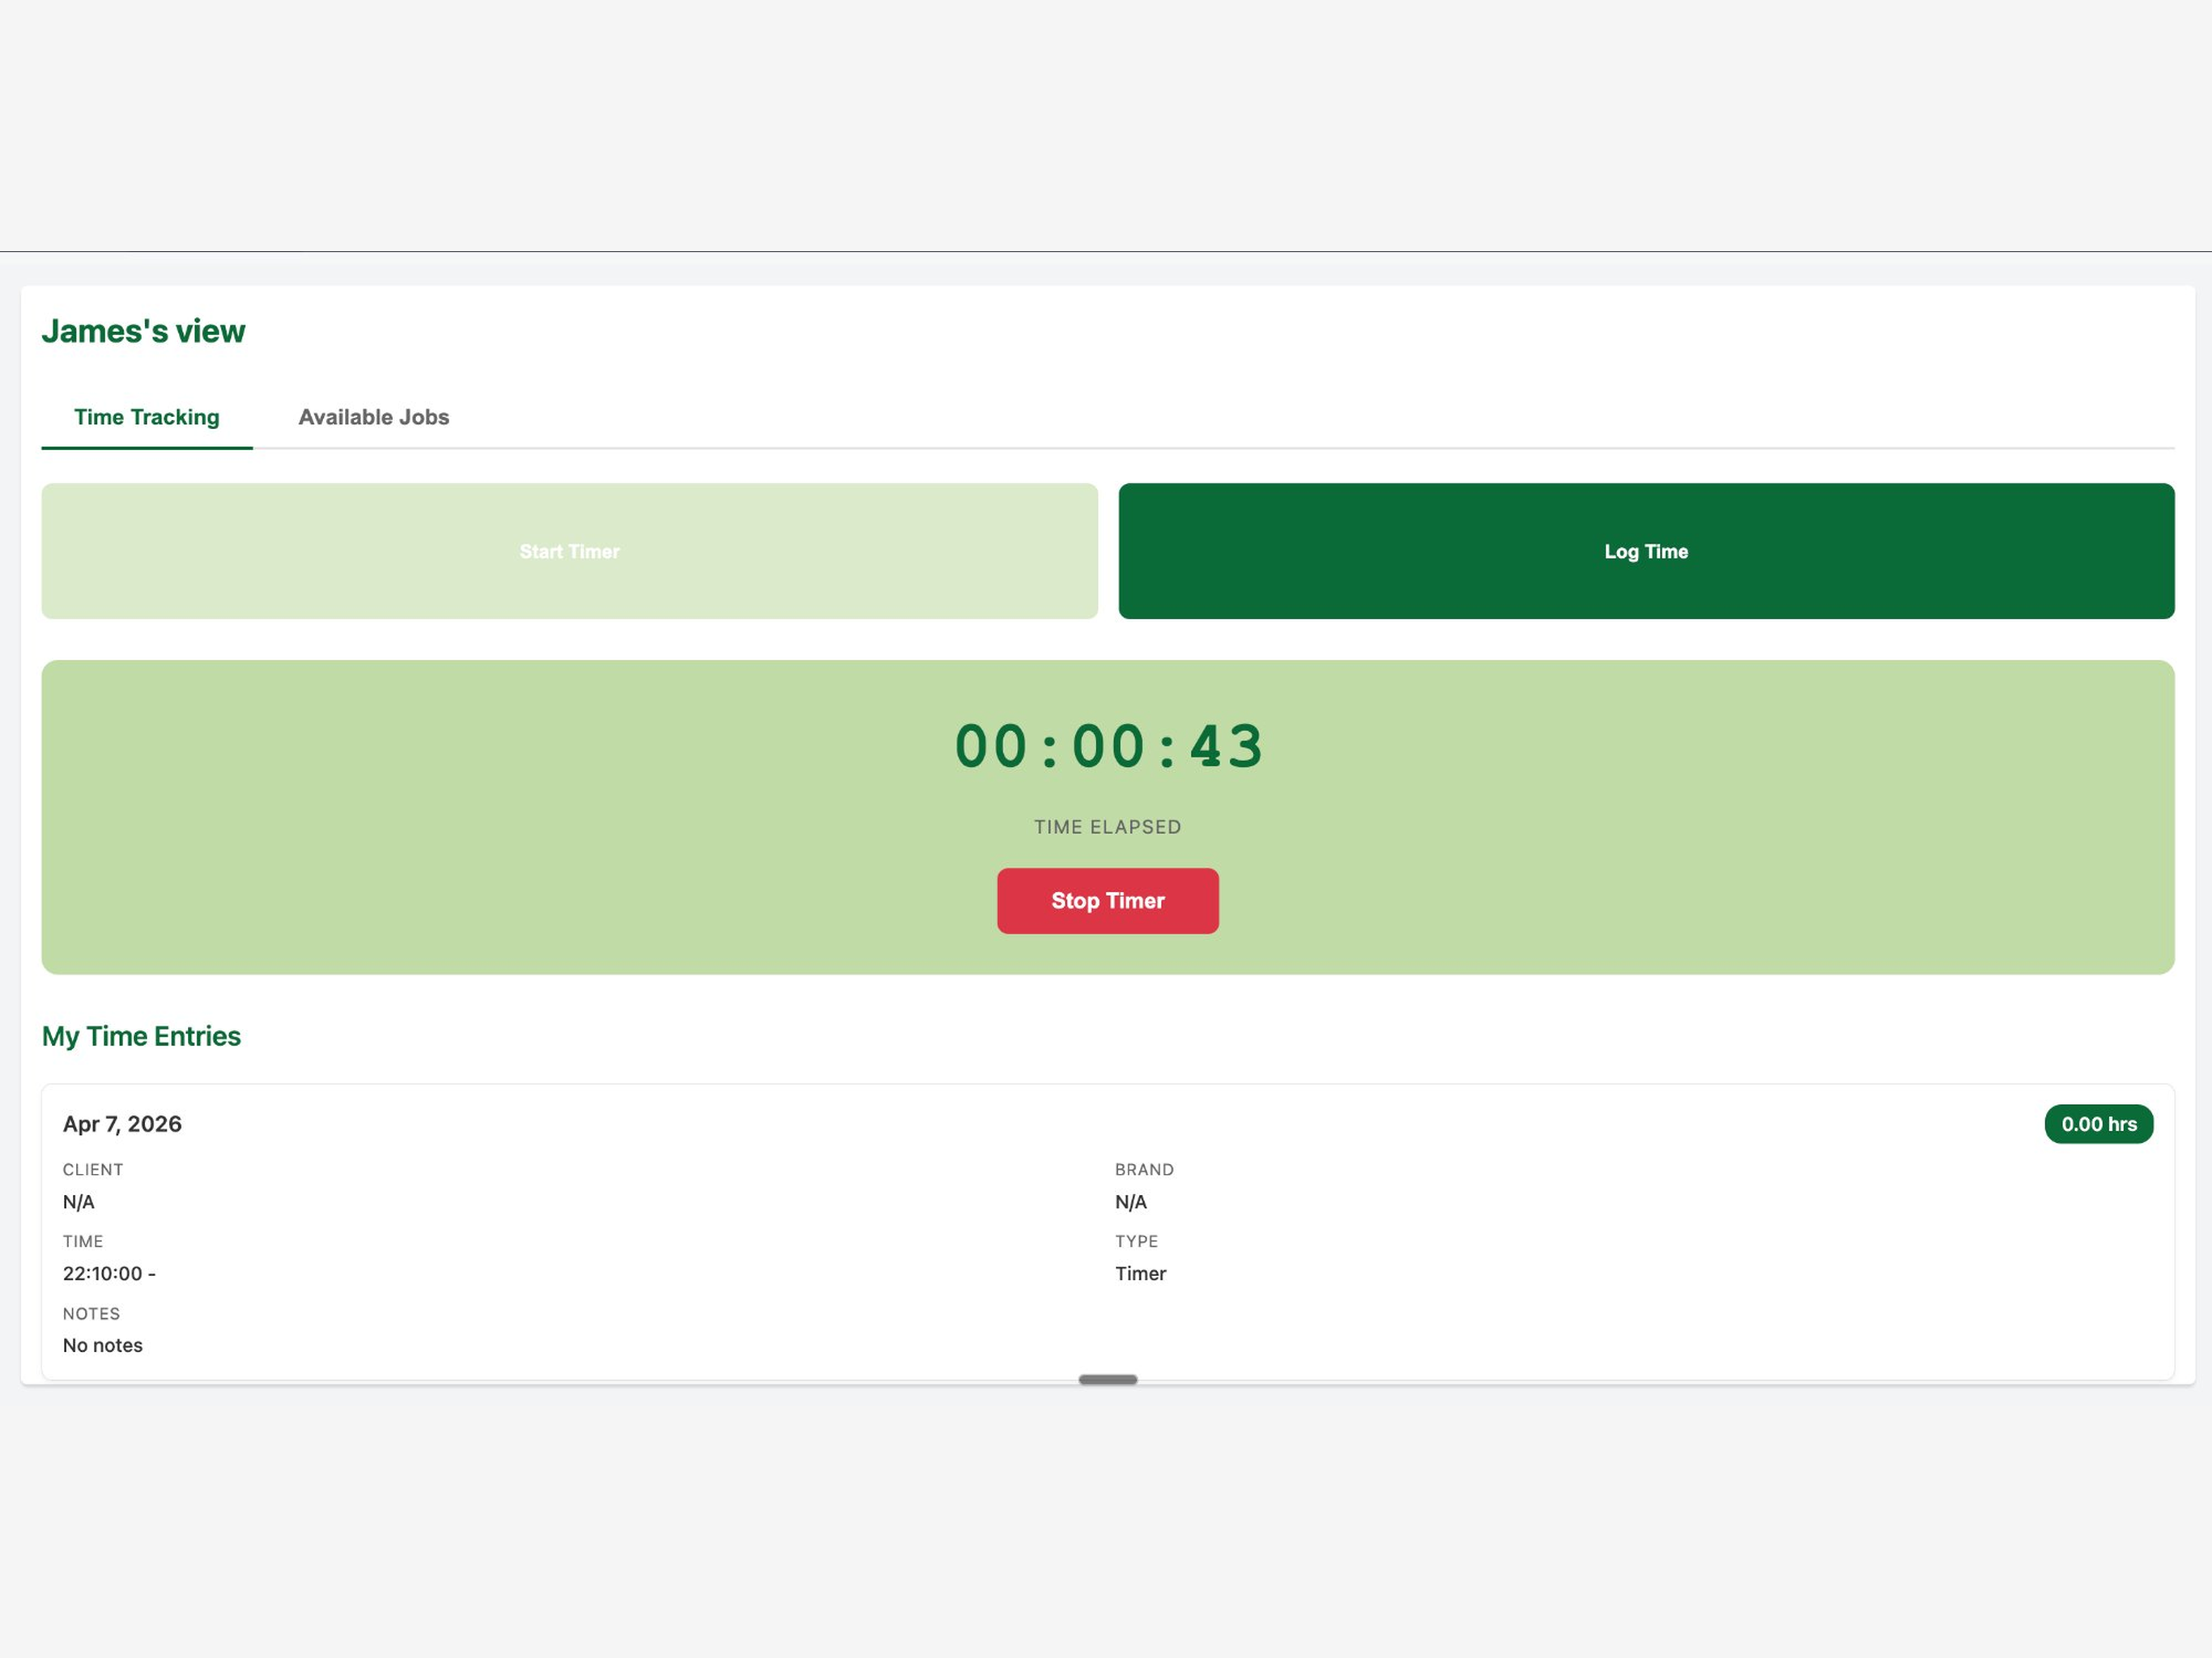Grab the gray handle below the entries

[x=1108, y=1380]
